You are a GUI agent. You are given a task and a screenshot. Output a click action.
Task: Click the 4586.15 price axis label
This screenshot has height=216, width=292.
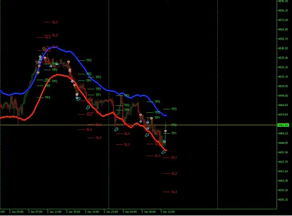283,11
